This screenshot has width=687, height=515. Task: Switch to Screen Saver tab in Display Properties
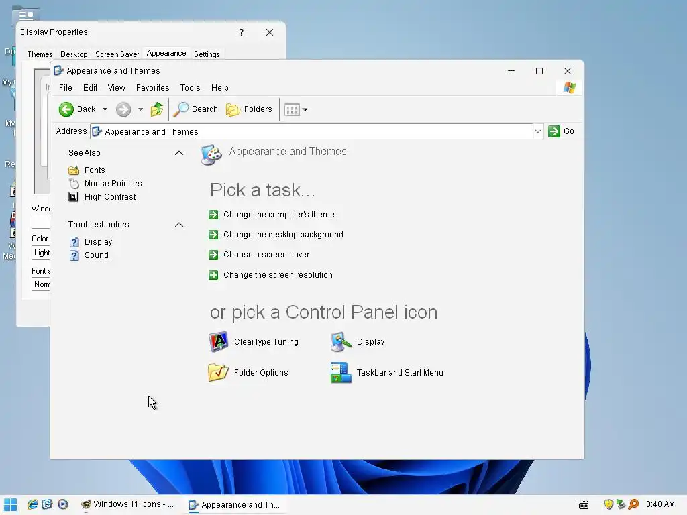(x=117, y=54)
